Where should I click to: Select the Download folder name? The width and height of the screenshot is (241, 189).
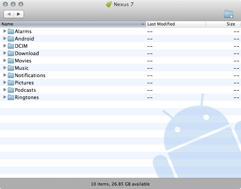(27, 54)
